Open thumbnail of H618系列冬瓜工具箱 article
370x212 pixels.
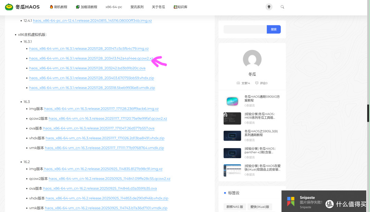pyautogui.click(x=232, y=118)
